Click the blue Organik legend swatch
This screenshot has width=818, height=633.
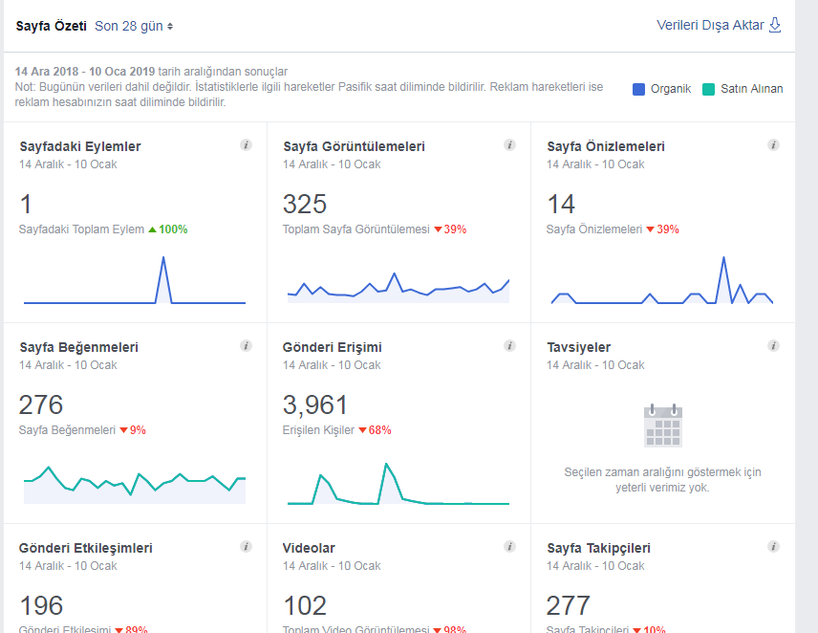tap(638, 89)
